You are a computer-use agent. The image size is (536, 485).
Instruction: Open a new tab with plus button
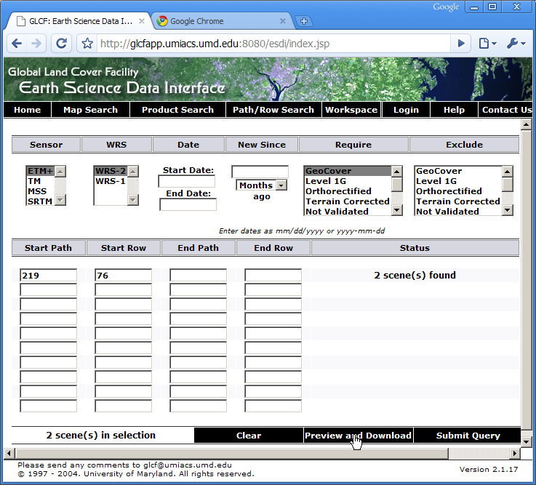304,21
